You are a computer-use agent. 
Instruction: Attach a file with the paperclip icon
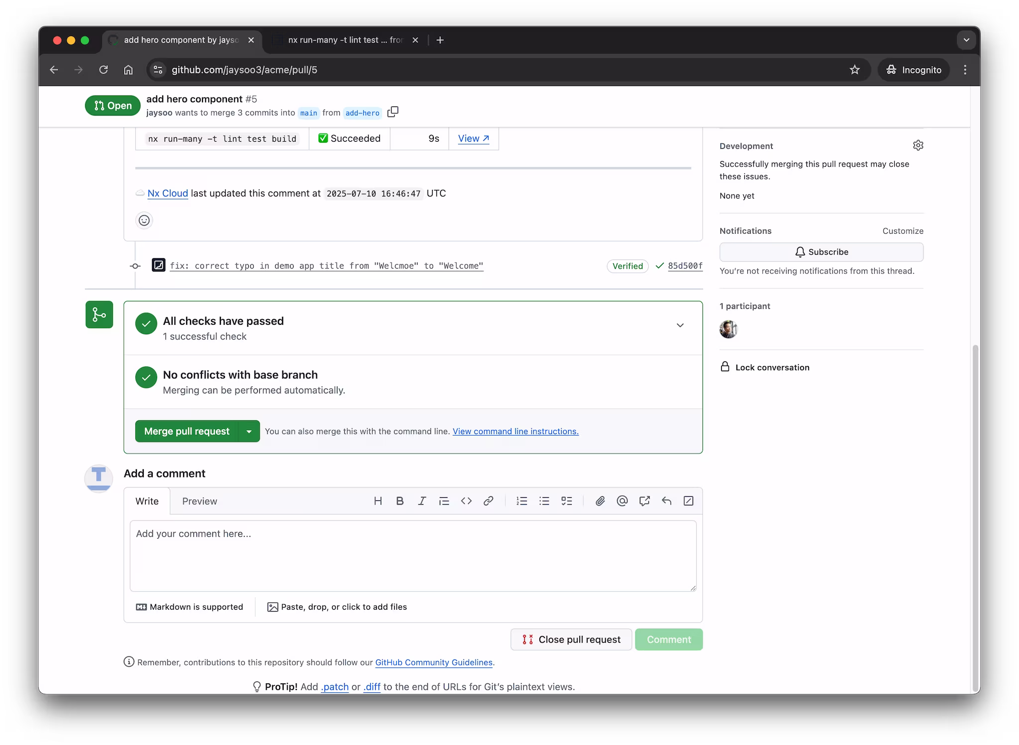(600, 501)
